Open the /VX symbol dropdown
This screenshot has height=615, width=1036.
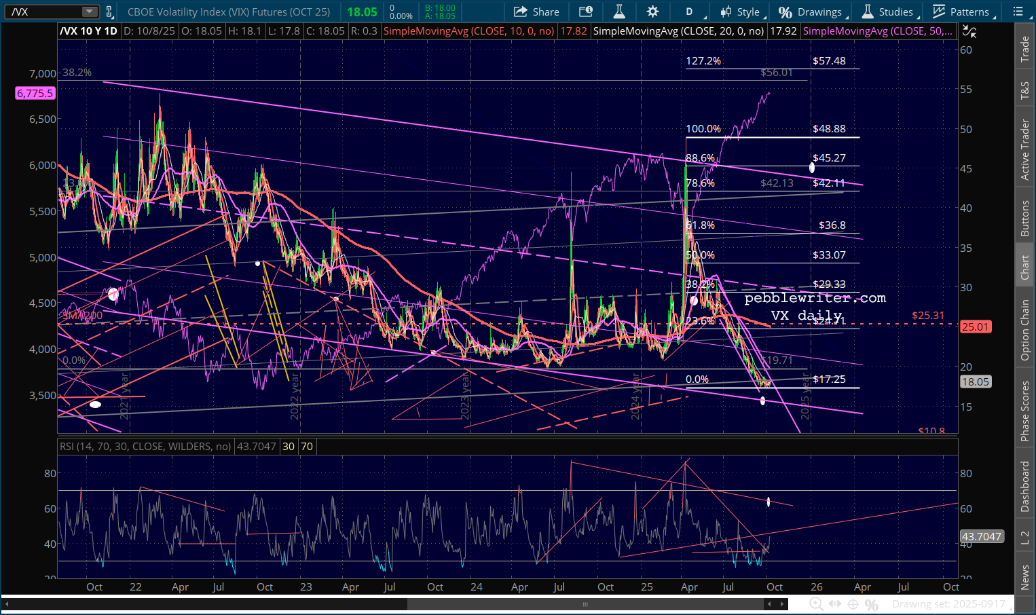click(x=90, y=12)
